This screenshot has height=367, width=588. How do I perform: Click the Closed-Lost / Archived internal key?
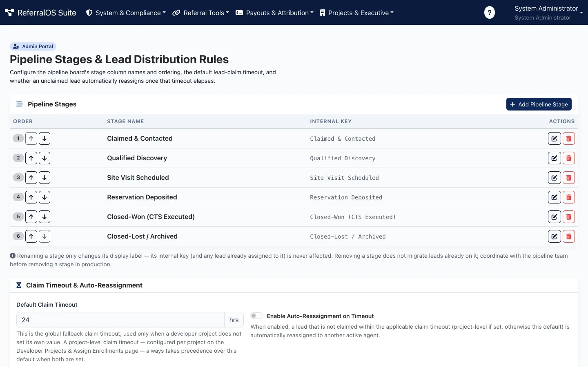(x=347, y=237)
